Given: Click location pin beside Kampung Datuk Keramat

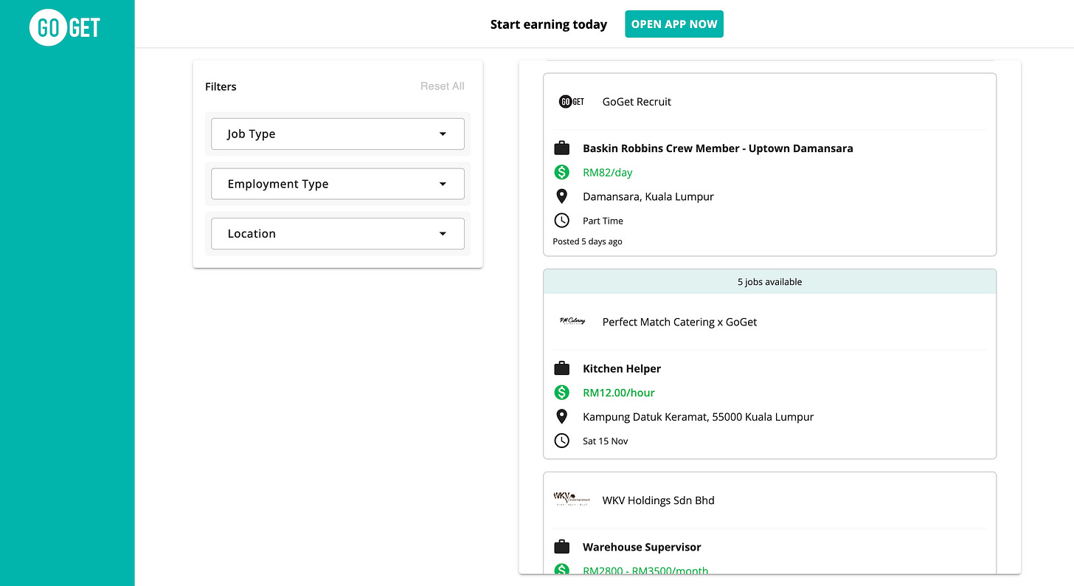Looking at the screenshot, I should 562,416.
